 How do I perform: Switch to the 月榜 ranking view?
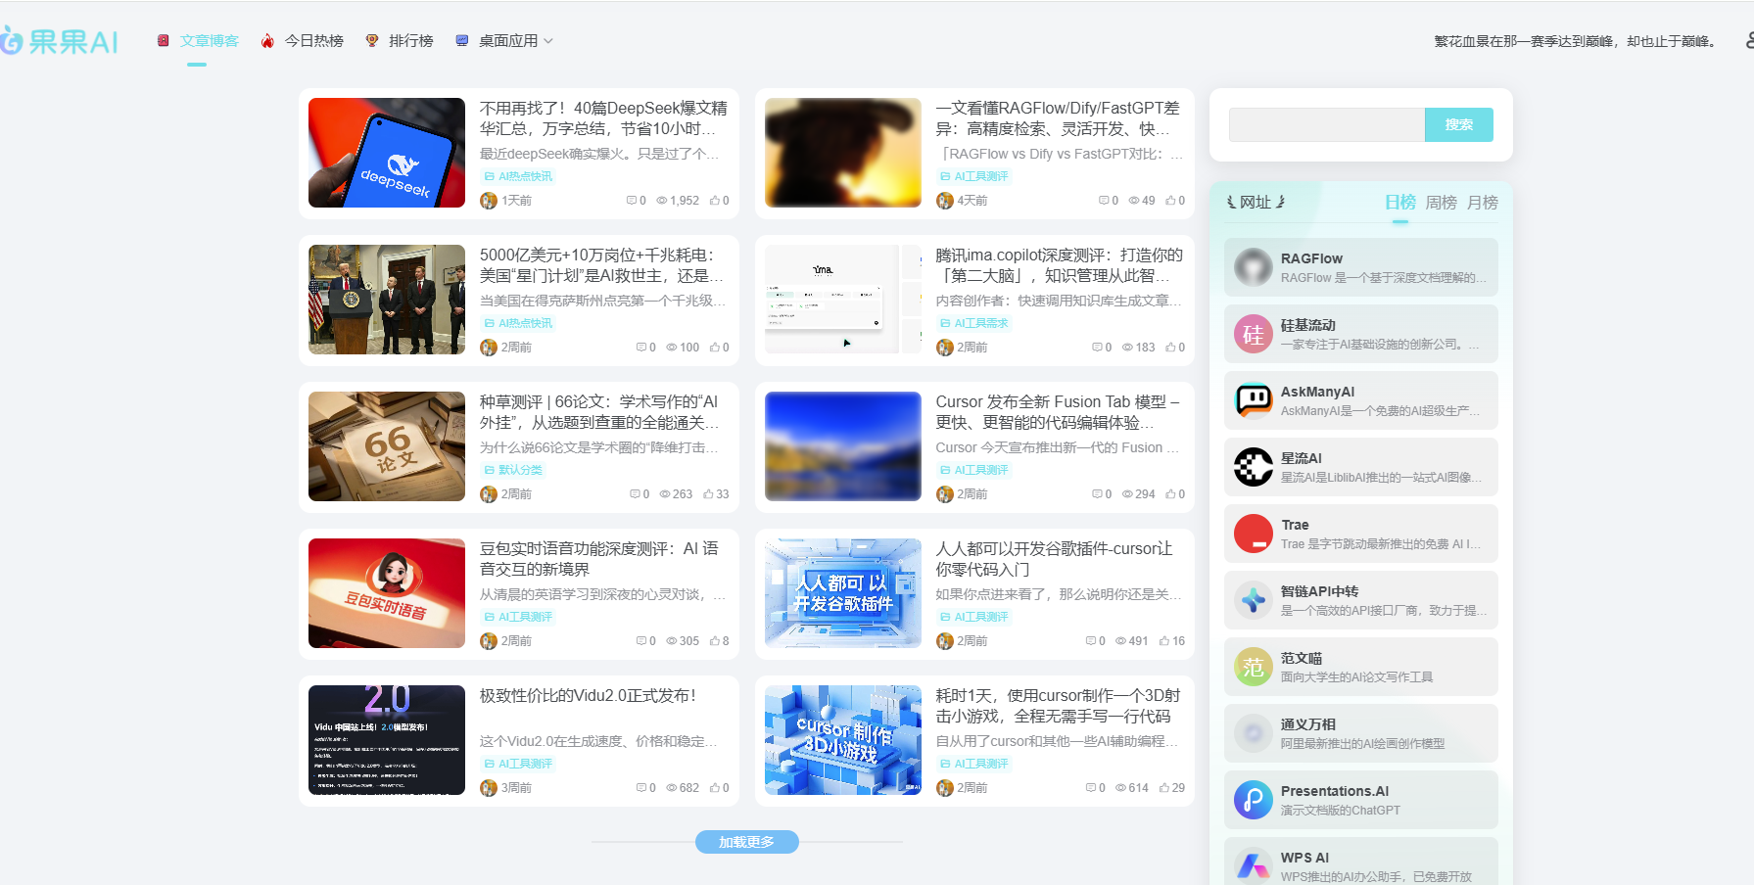(x=1482, y=203)
